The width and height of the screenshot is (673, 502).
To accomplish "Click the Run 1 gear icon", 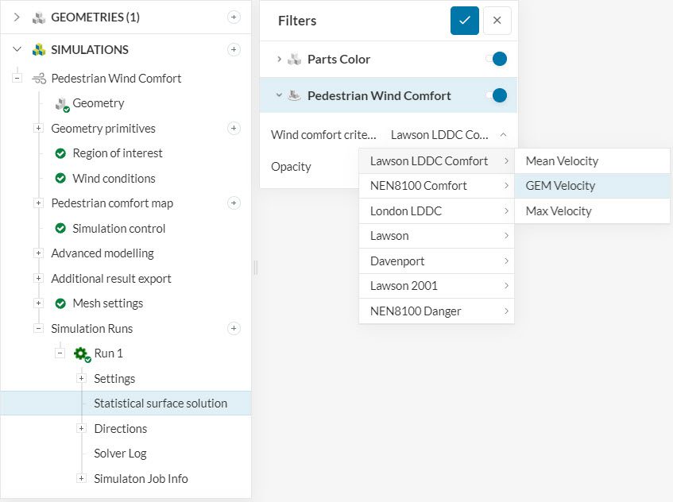I will [80, 353].
